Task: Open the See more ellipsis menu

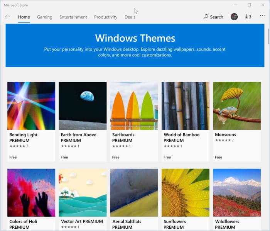Action: point(262,16)
